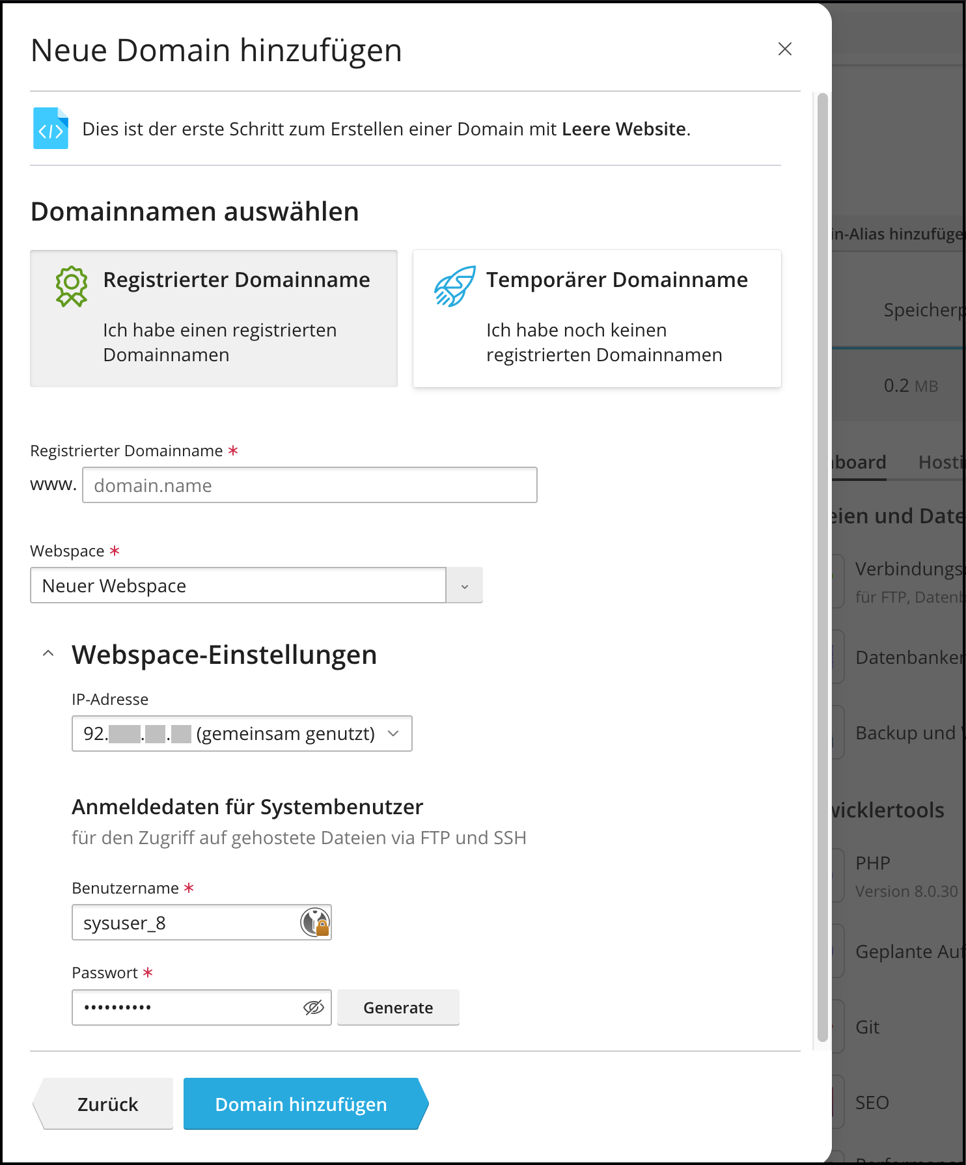Toggle password visibility eye icon
This screenshot has height=1165, width=966.
click(x=314, y=1007)
